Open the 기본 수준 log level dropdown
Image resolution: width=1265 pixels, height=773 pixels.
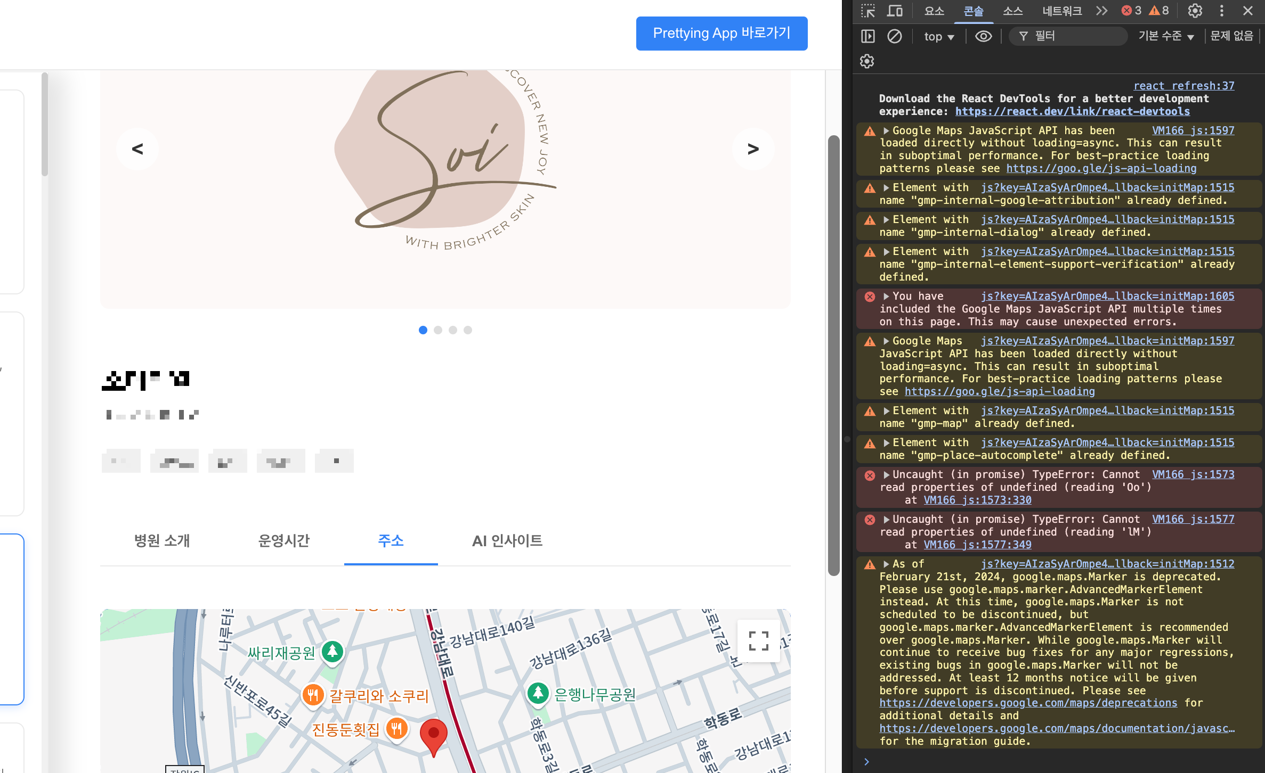tap(1166, 36)
